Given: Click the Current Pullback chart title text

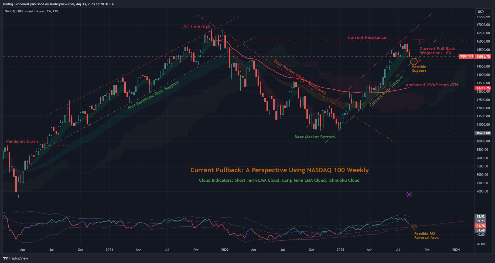Looking at the screenshot, I should click(279, 170).
